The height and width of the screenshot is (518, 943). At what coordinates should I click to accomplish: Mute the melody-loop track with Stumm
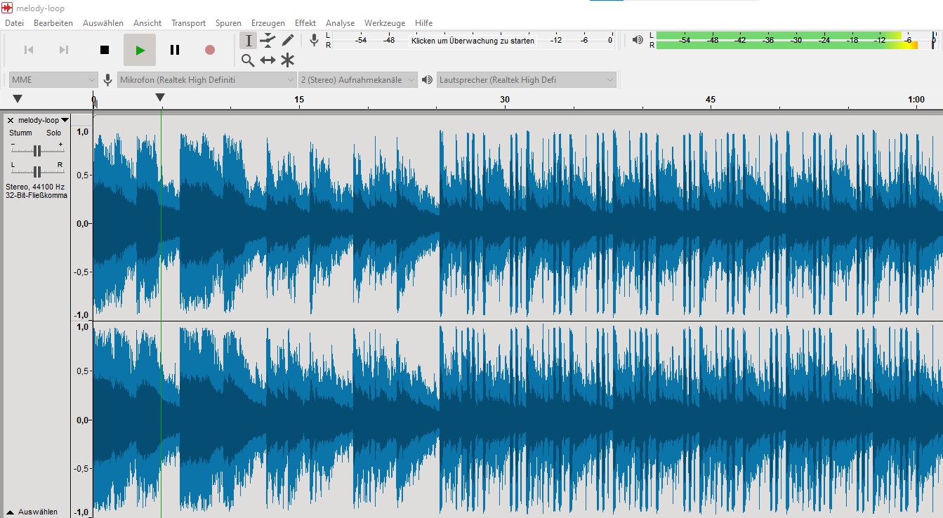click(x=20, y=133)
